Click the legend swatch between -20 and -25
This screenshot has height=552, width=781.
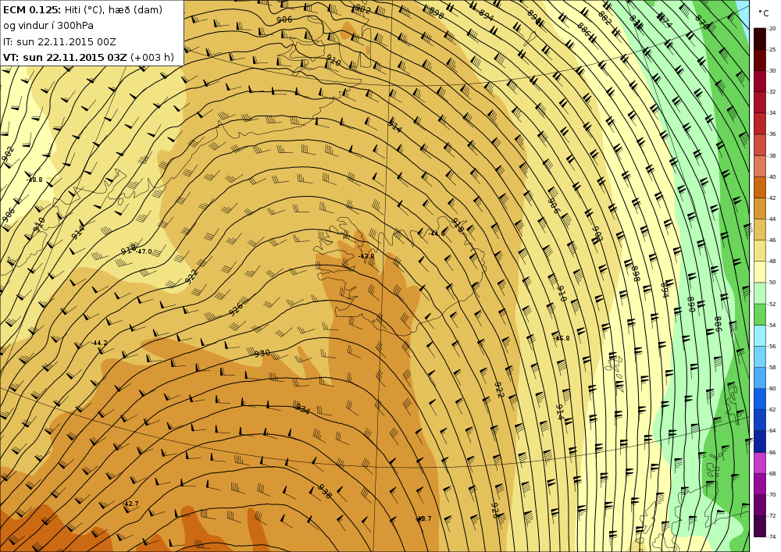pos(760,39)
